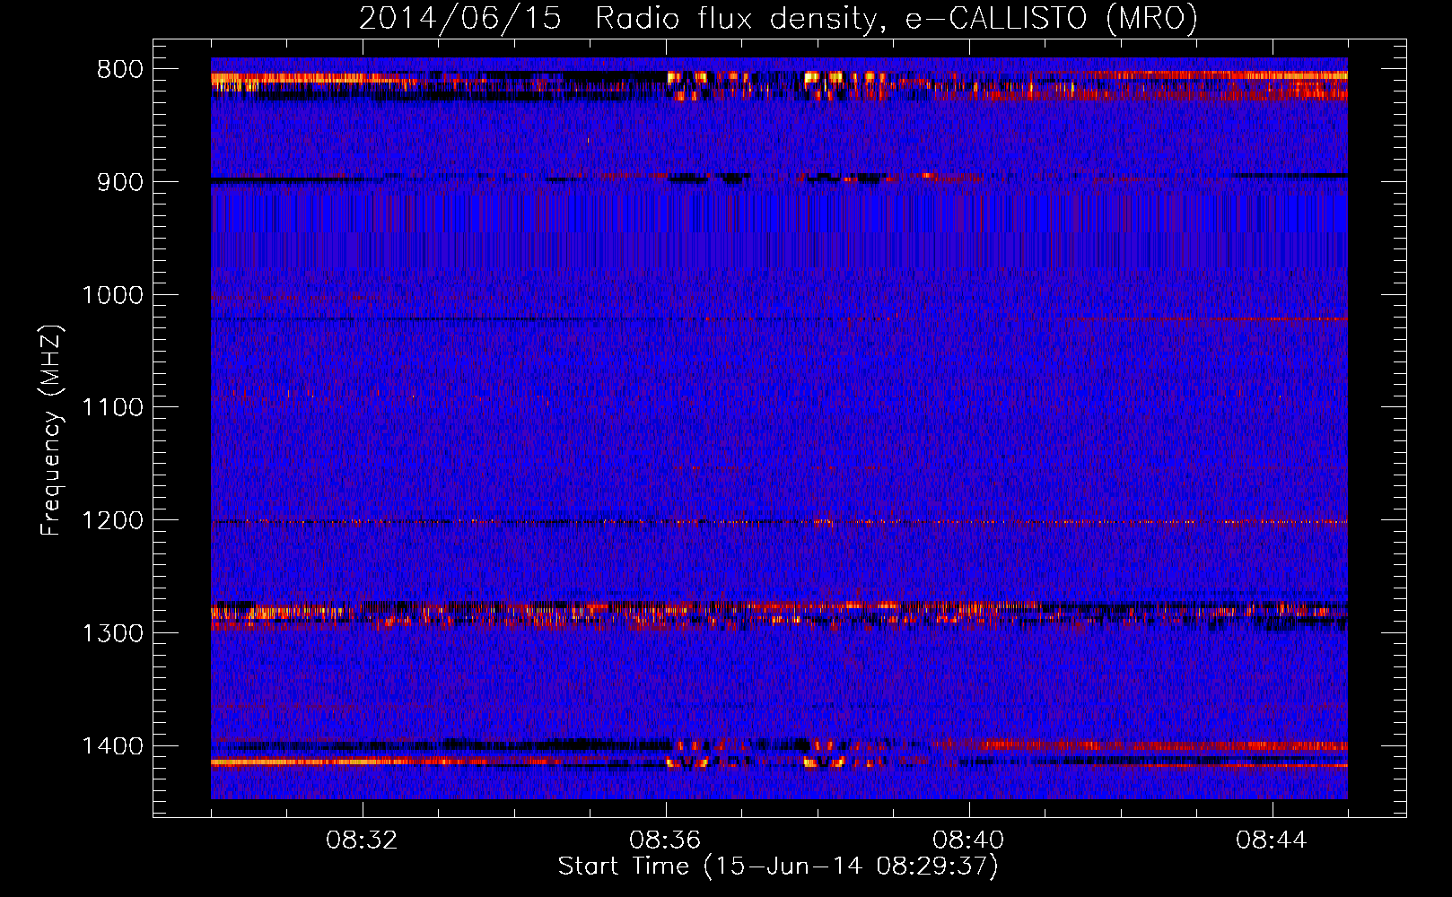Click the 1200 frequency tick label
The image size is (1452, 897).
(x=112, y=521)
